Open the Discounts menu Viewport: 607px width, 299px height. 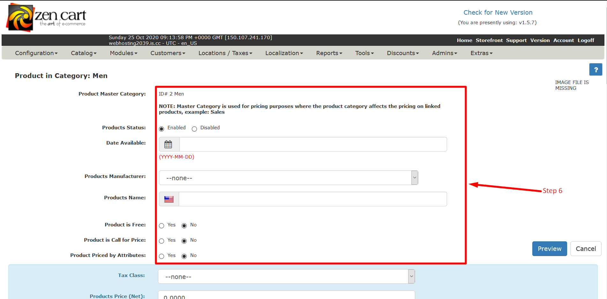tap(403, 53)
